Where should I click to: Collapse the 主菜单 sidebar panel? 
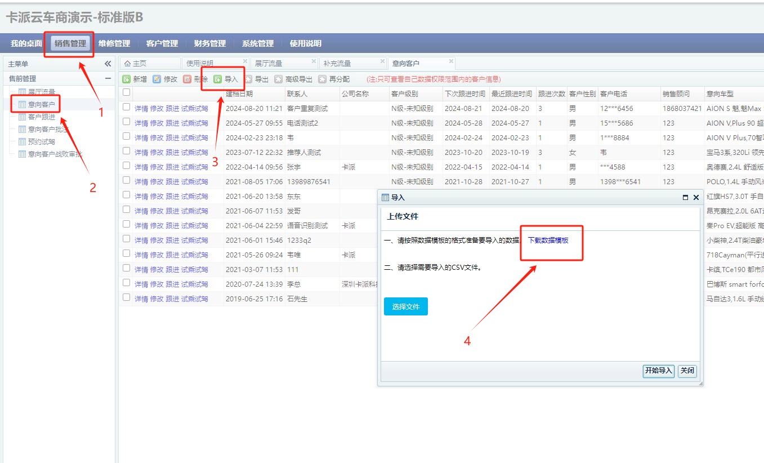coord(108,64)
